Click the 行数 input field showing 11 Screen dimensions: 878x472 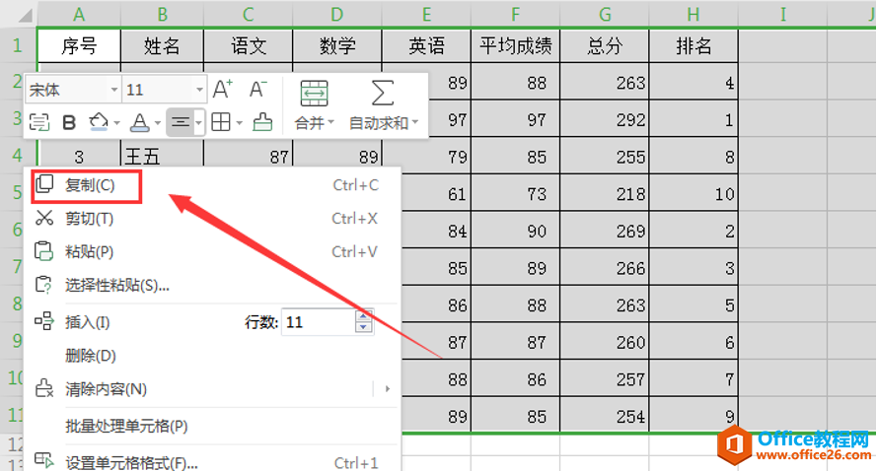[318, 322]
